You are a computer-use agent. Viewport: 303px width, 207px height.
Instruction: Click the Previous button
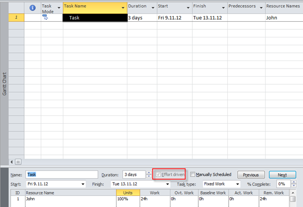pyautogui.click(x=250, y=174)
